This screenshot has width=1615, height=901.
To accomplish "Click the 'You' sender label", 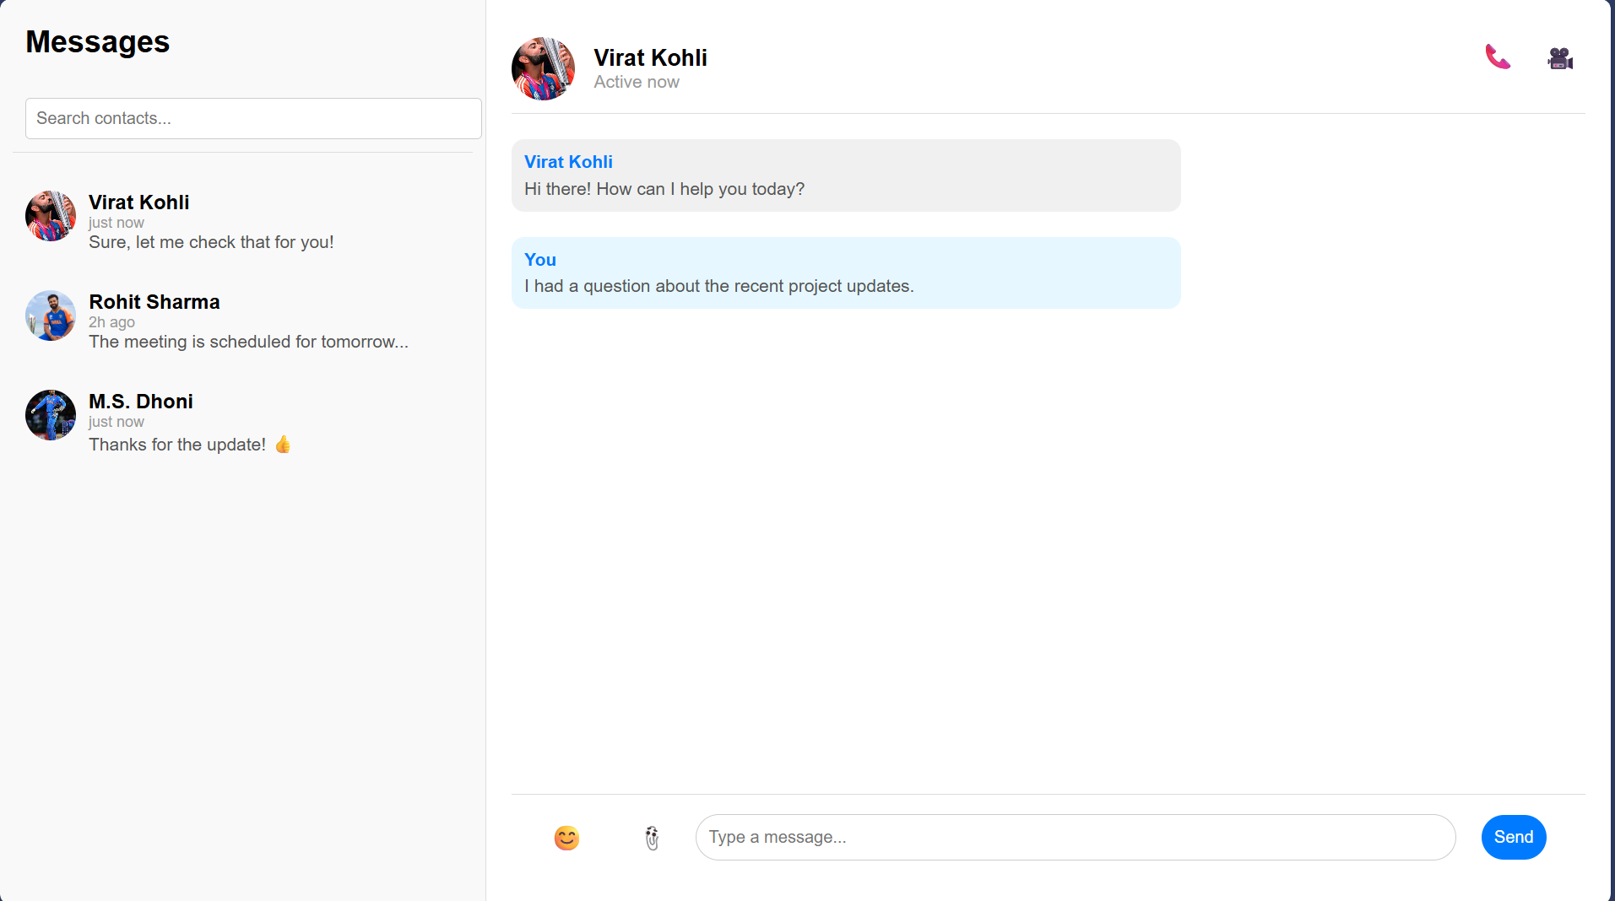I will tap(540, 260).
